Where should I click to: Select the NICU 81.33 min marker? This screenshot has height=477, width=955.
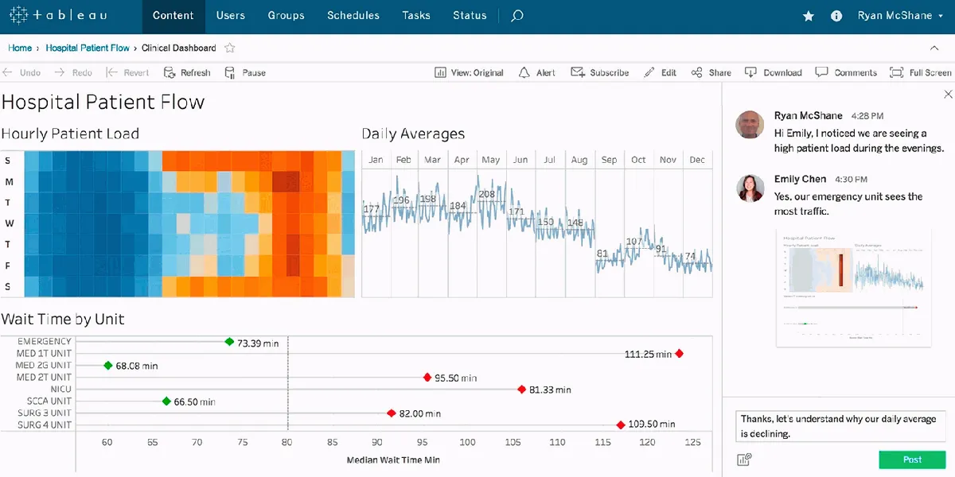point(522,390)
